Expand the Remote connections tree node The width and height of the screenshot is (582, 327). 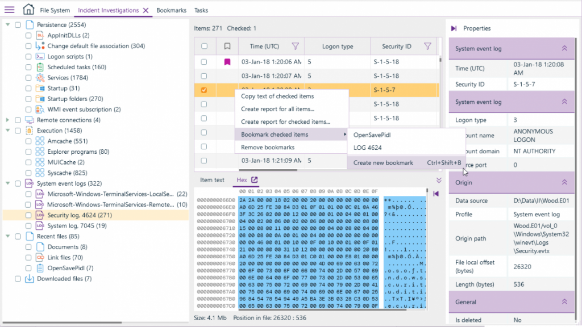pyautogui.click(x=7, y=120)
